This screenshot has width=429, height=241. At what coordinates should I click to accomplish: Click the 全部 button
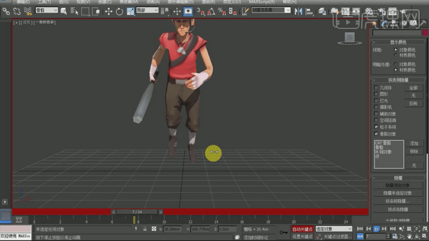pos(414,88)
